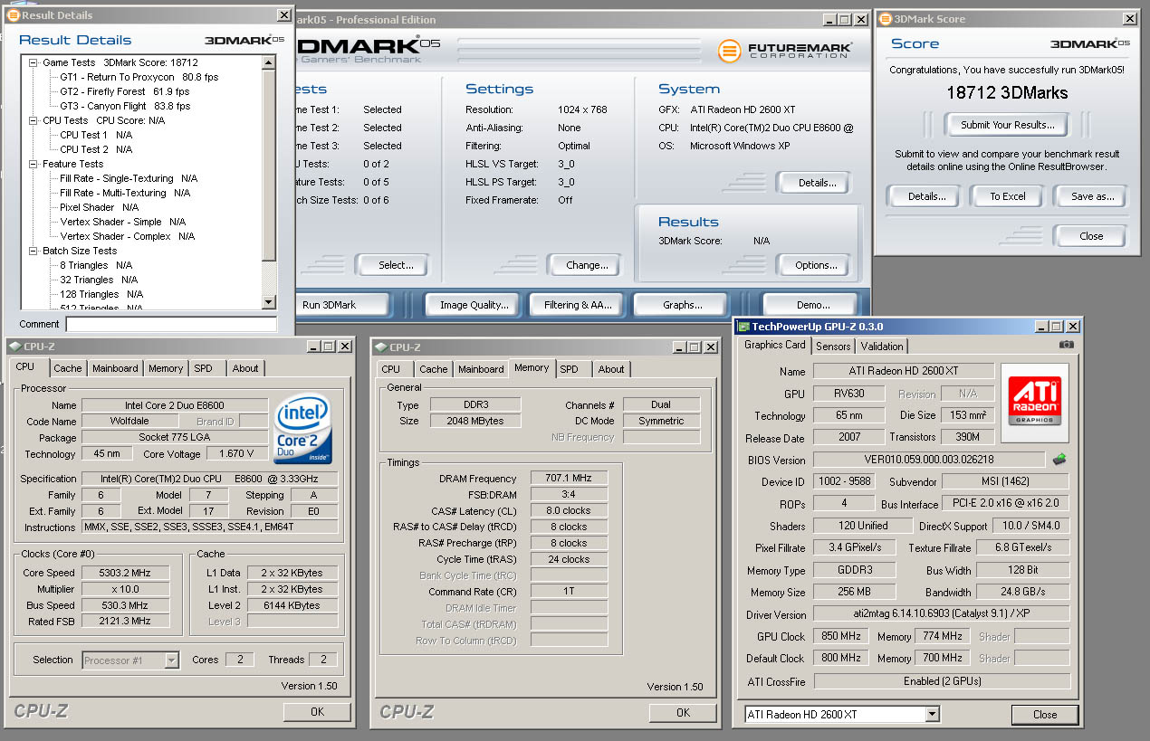
Task: Open Filtering & AA settings
Action: pyautogui.click(x=578, y=305)
